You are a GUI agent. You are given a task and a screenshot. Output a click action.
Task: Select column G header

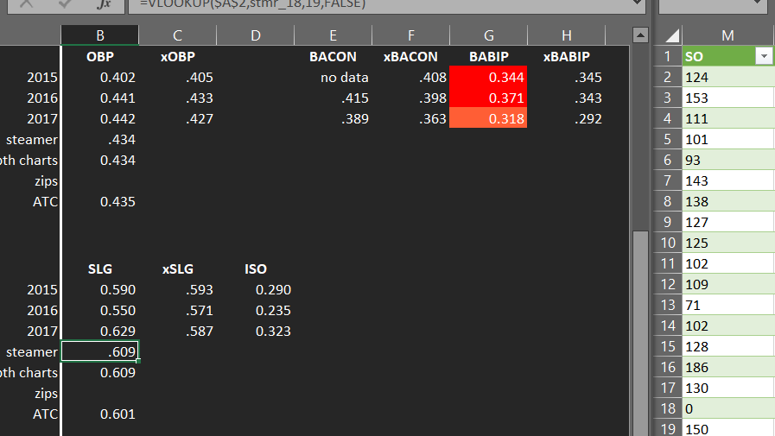tap(488, 35)
